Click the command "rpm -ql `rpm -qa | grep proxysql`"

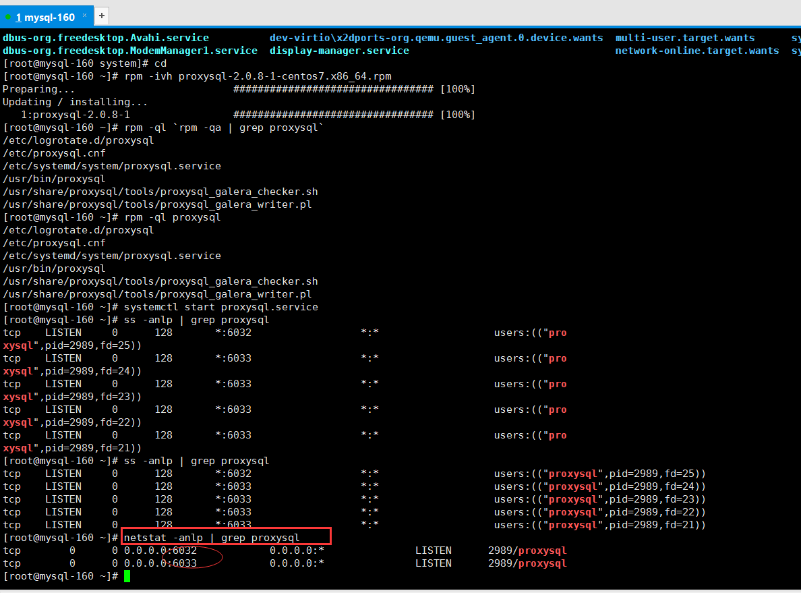click(224, 128)
